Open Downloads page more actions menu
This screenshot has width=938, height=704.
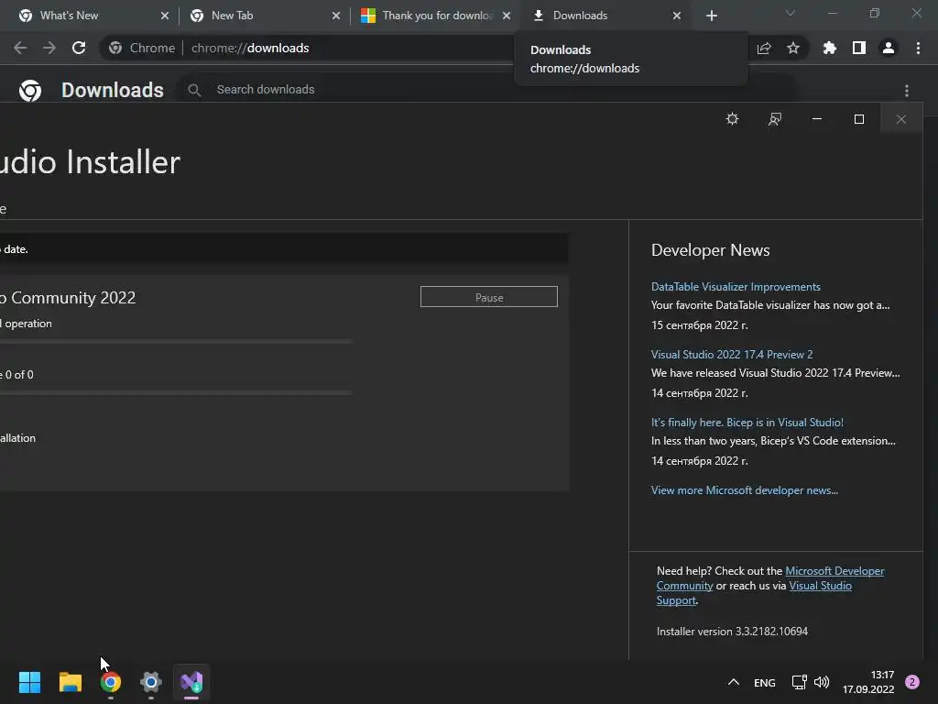click(907, 91)
